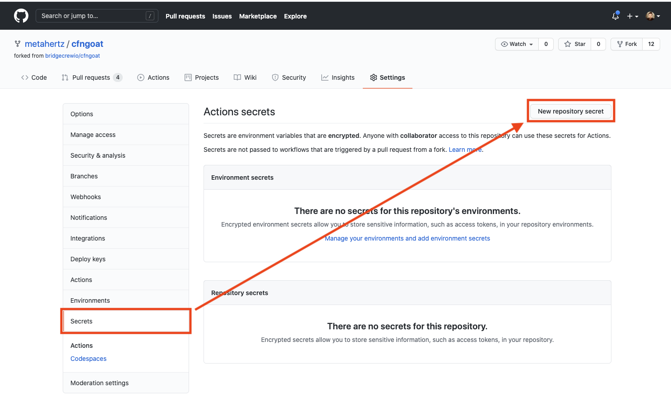
Task: Click the pull requests count badge 4
Action: pos(118,77)
